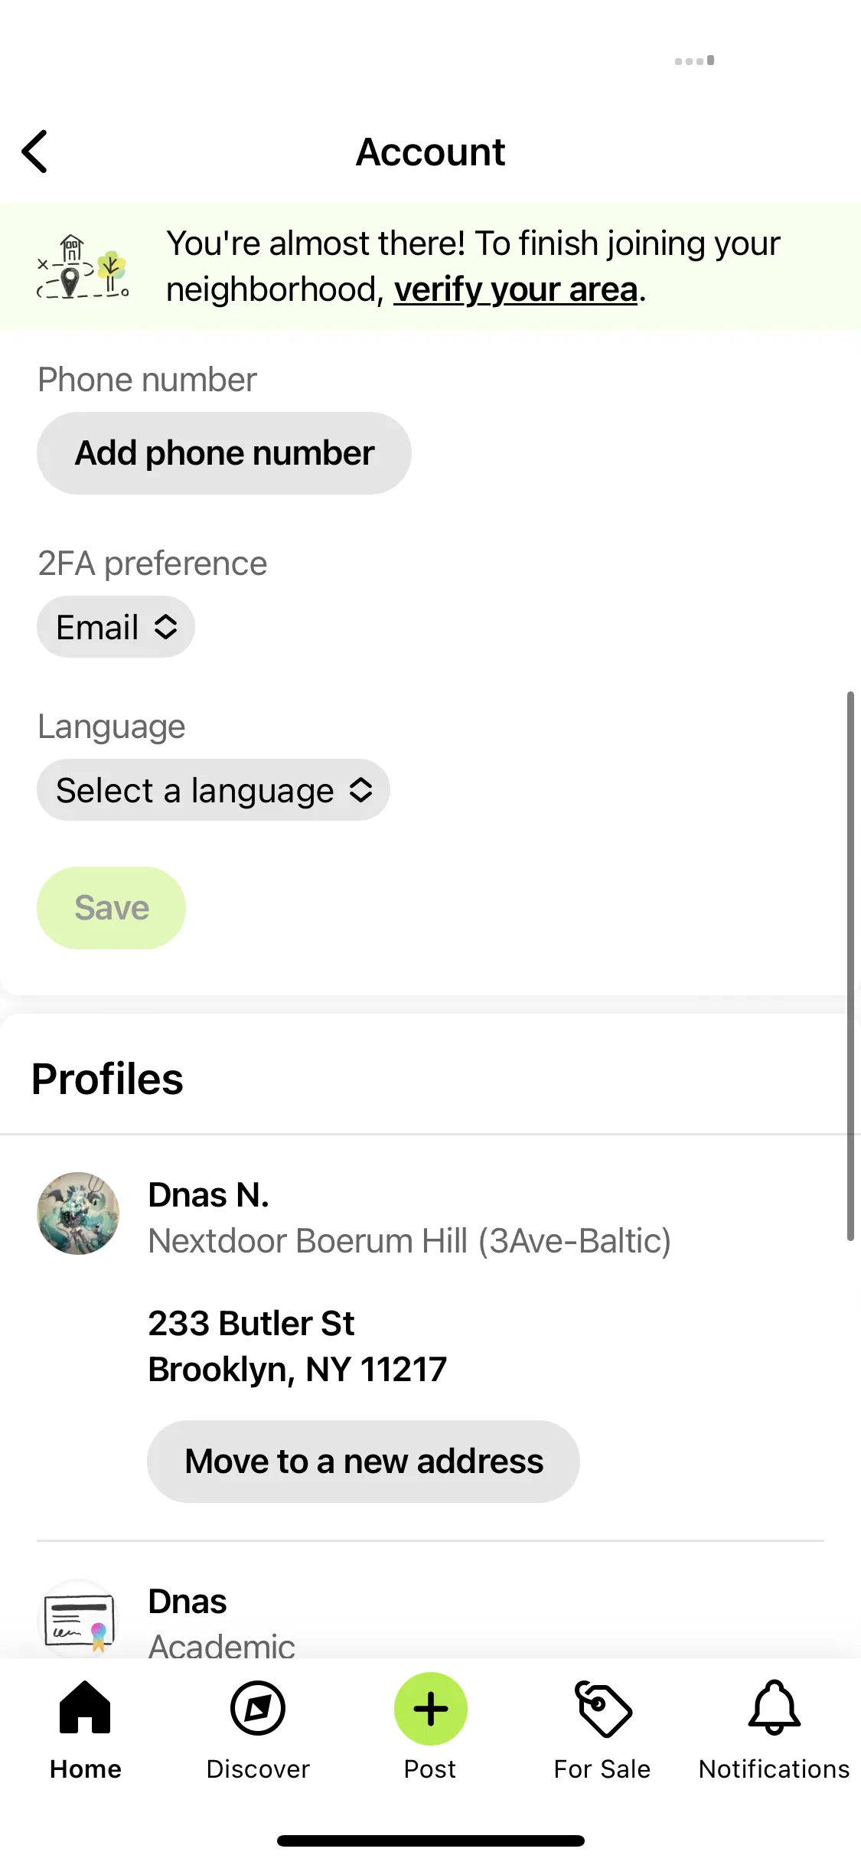
Task: Select the Dnas N. profile name
Action: click(x=208, y=1195)
